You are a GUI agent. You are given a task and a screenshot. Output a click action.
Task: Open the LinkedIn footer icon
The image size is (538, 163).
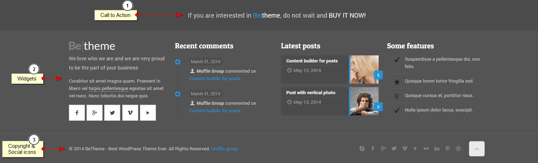coord(437,149)
